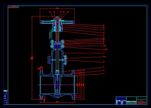This screenshot has height=108, width=151.
Task: Click the stacked vertical diameter dimensions right of body
Action: [80, 85]
